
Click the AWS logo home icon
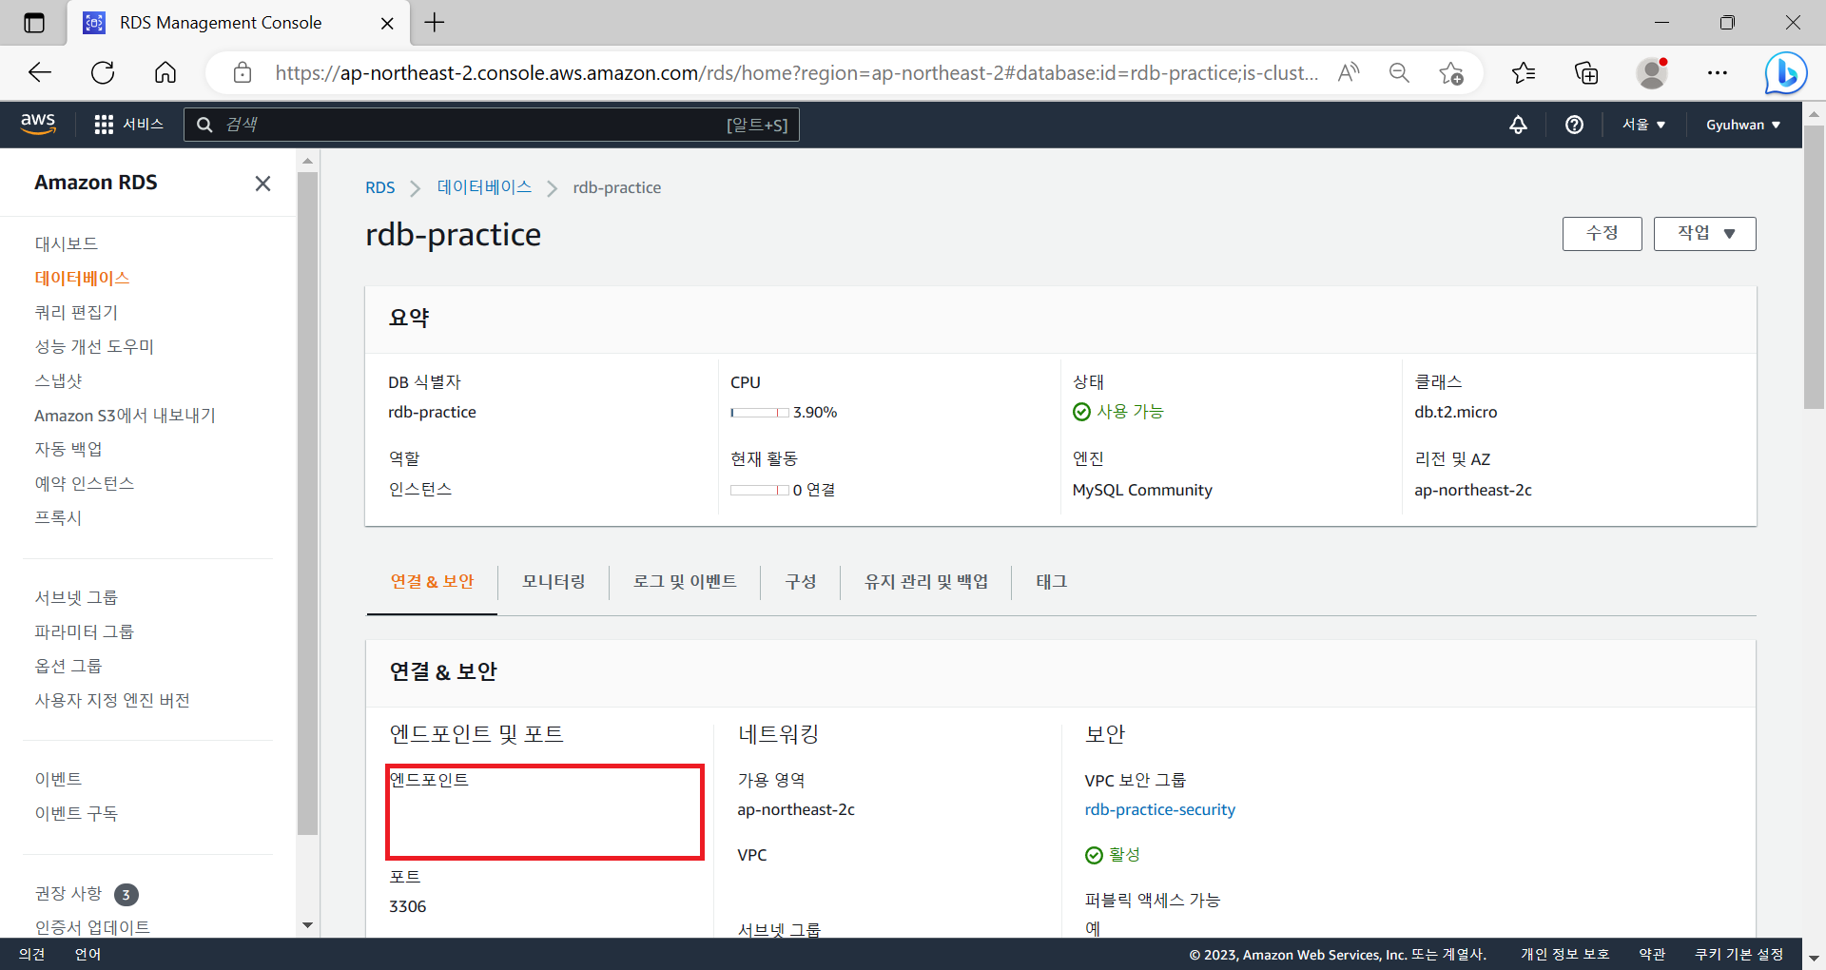pos(38,124)
